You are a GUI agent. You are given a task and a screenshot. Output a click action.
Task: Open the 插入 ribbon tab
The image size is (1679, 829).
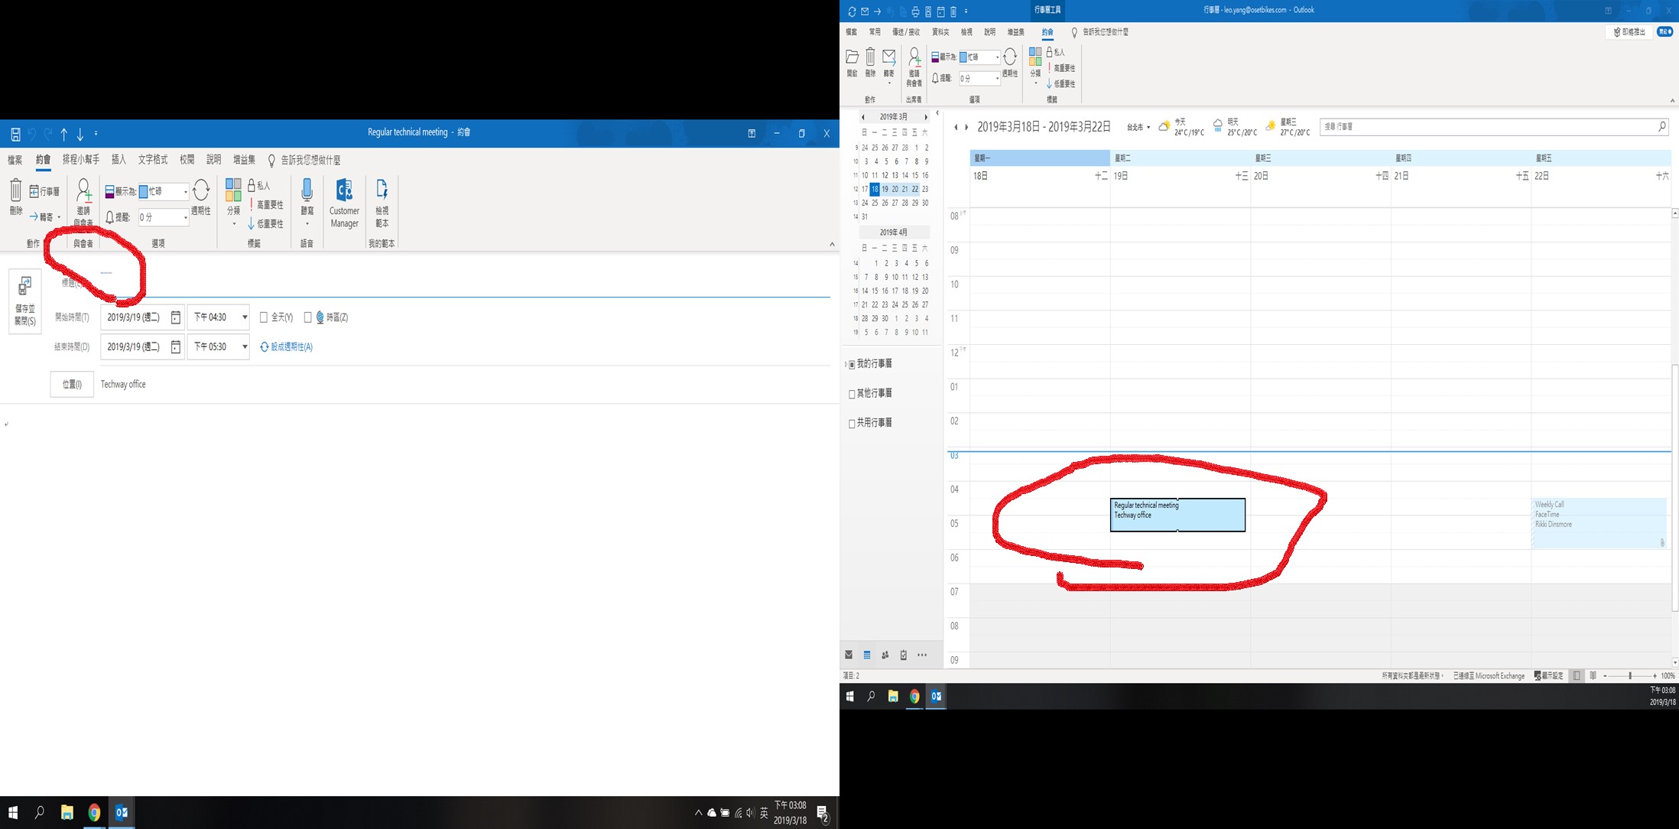[x=119, y=160]
